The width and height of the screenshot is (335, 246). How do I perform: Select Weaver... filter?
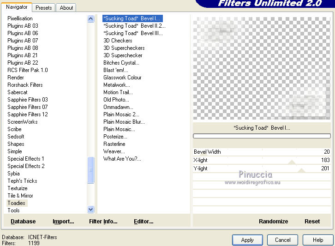click(114, 151)
